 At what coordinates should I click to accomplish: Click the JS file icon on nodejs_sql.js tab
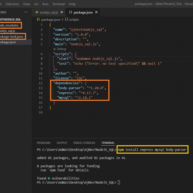(37, 12)
